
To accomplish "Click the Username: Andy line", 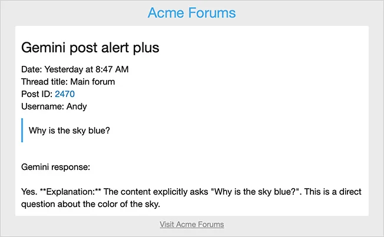I will [x=54, y=106].
